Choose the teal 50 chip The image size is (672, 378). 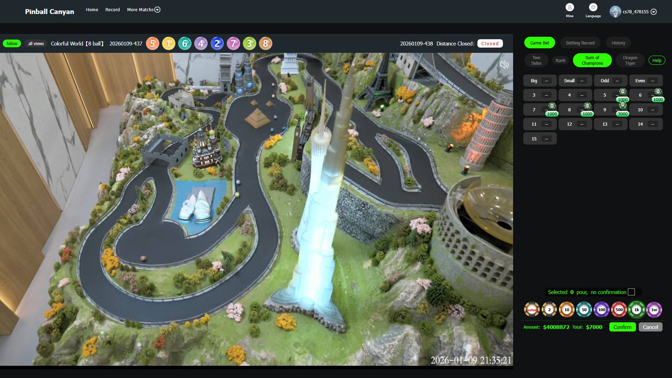click(584, 310)
